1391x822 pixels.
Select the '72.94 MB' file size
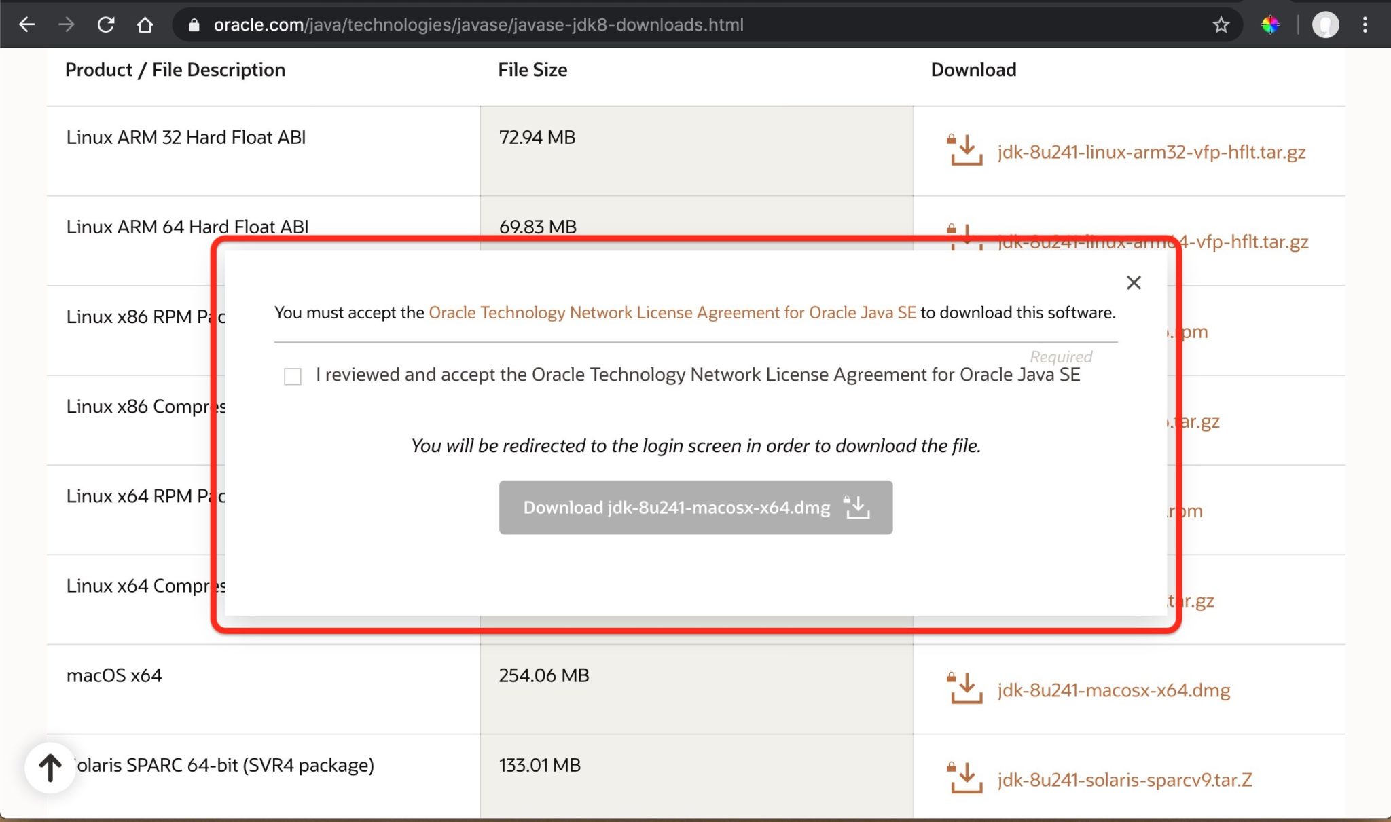[537, 137]
